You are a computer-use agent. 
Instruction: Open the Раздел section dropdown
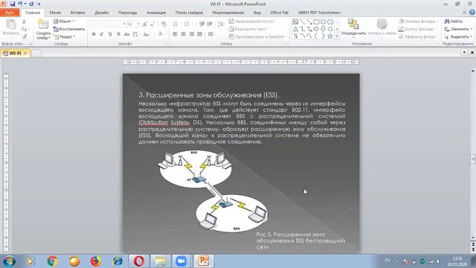tap(64, 36)
